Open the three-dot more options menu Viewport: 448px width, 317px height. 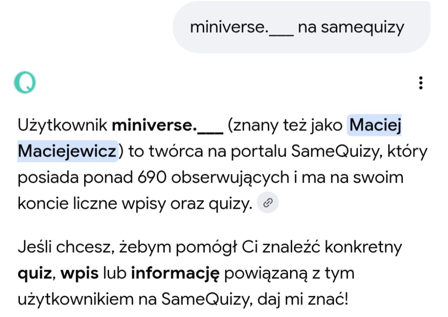point(421,83)
